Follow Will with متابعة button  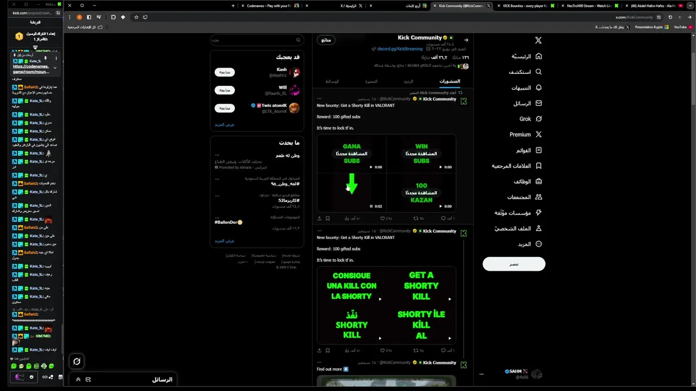click(x=225, y=90)
